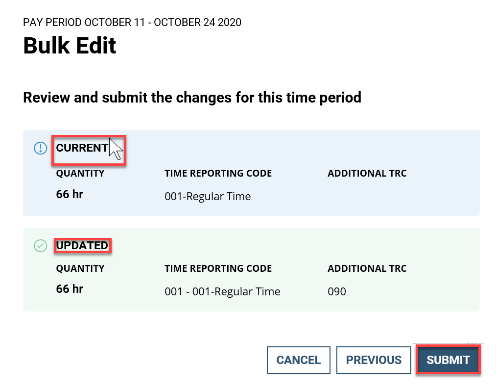
Task: Click the PREVIOUS button
Action: pyautogui.click(x=374, y=360)
